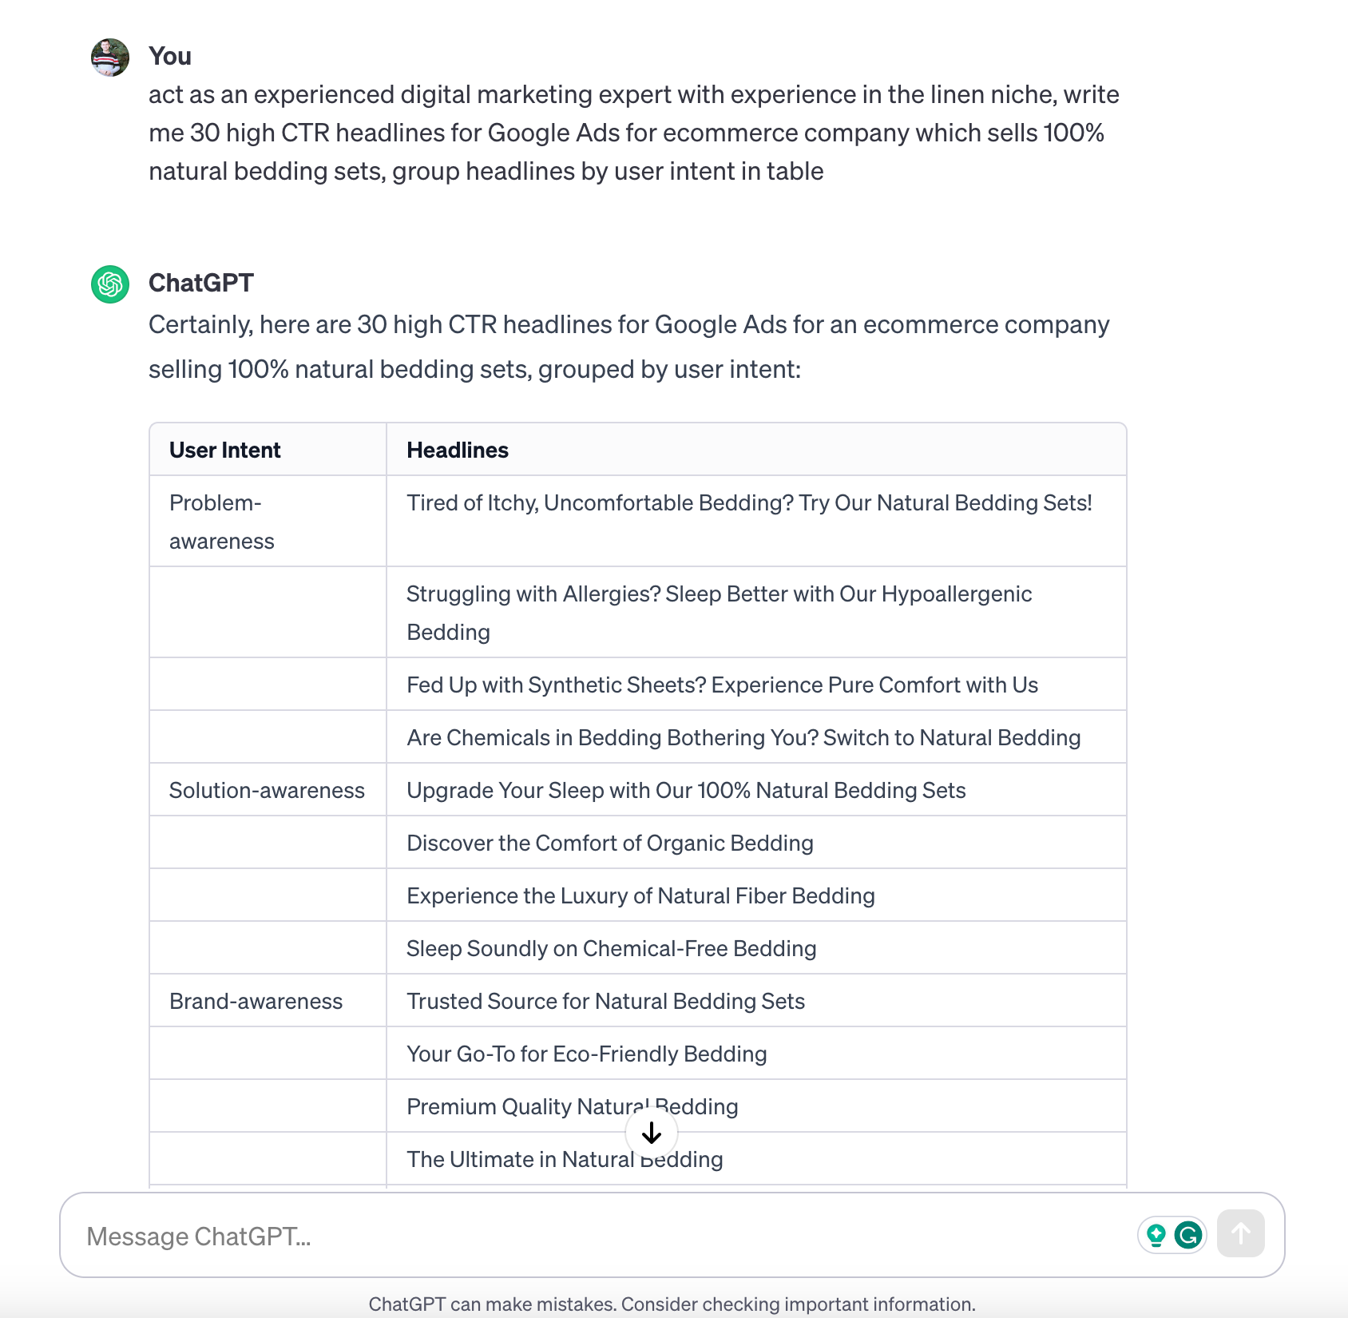The image size is (1348, 1318).
Task: Click the "Solution-awareness" table cell
Action: (267, 791)
